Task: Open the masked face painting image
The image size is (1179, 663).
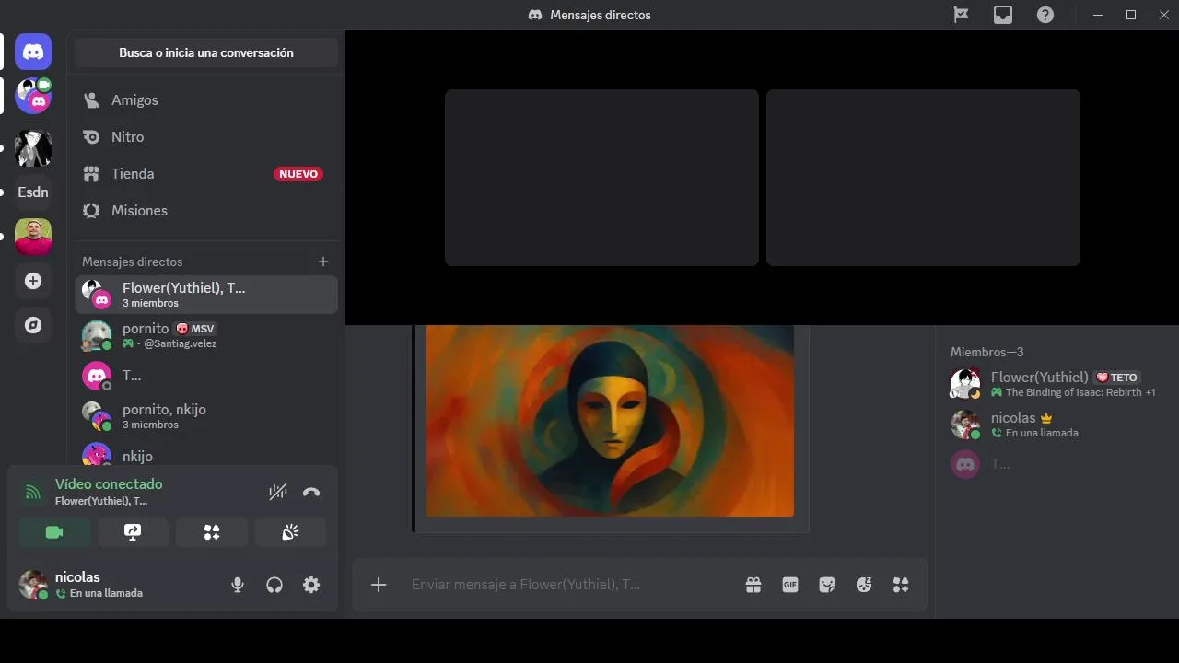Action: tap(610, 421)
